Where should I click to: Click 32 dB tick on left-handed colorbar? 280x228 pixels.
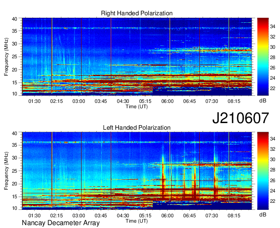[x=273, y=149]
